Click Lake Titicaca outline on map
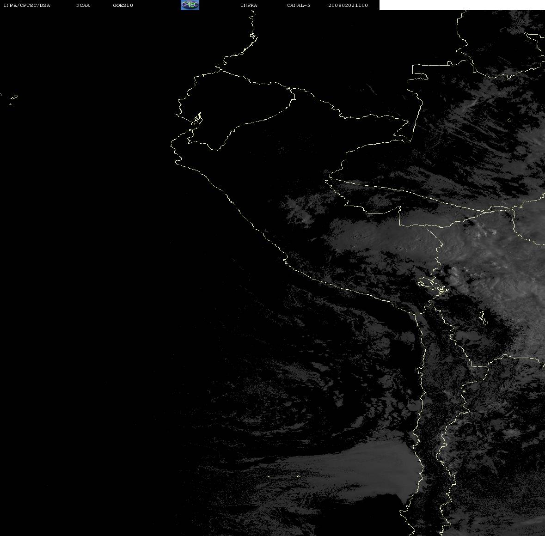545x536 pixels. (x=433, y=285)
